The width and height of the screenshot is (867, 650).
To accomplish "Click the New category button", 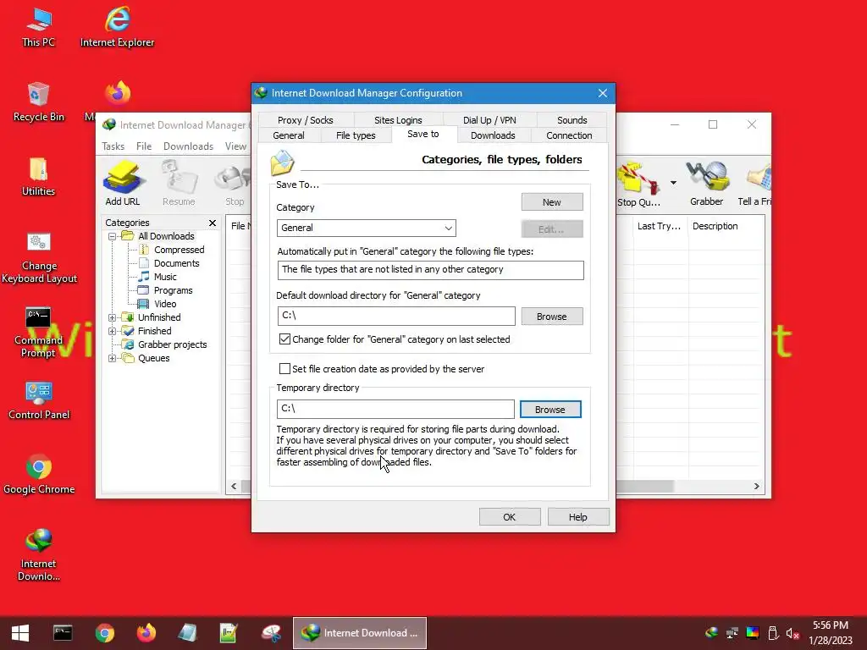I will pyautogui.click(x=552, y=202).
